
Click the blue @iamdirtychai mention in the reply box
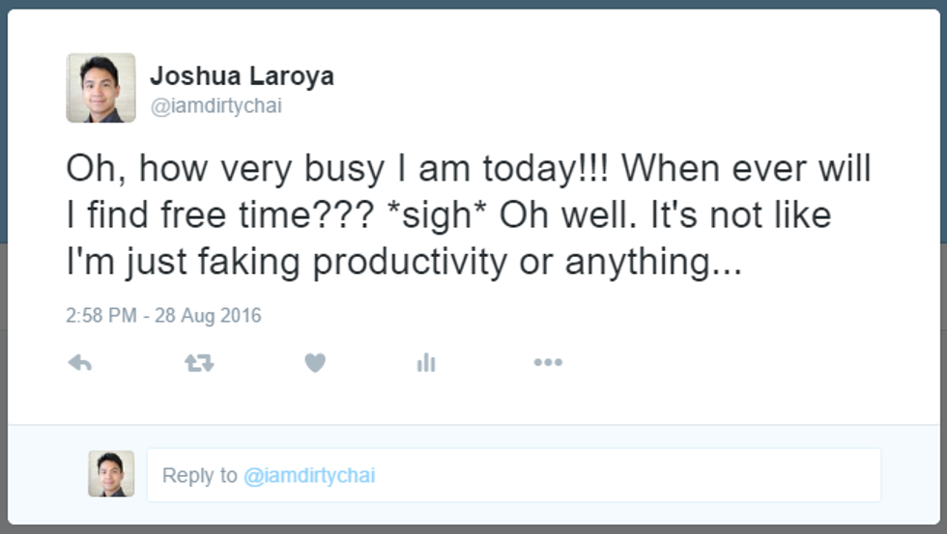click(308, 475)
